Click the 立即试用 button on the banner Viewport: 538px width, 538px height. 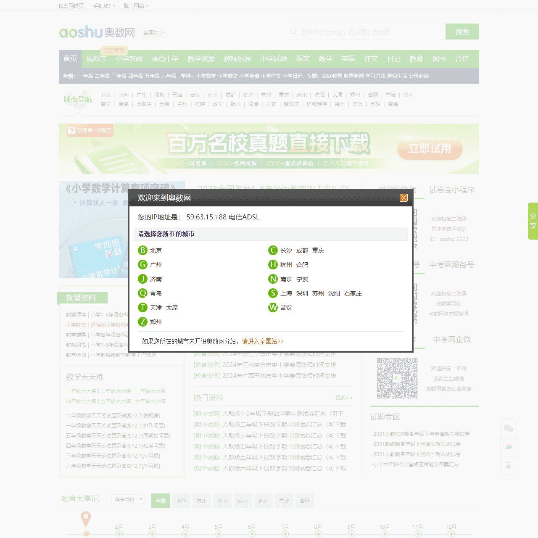(x=430, y=148)
